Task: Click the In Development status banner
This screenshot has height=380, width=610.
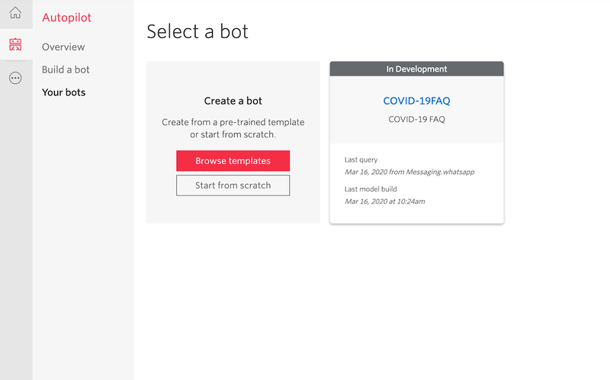Action: (x=416, y=69)
